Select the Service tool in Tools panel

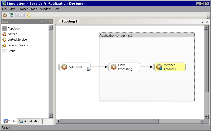pyautogui.click(x=12, y=34)
